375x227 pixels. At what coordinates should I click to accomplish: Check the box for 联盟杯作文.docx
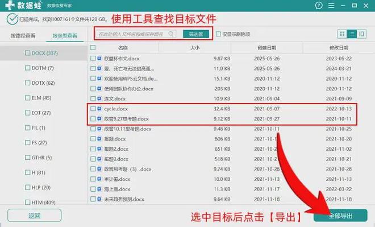(93, 59)
